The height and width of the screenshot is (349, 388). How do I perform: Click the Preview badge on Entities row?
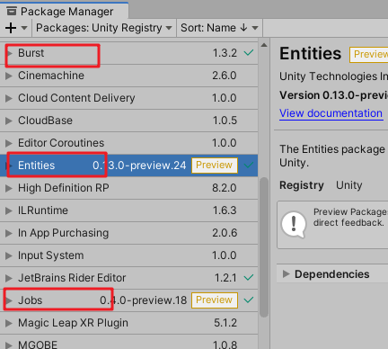pyautogui.click(x=215, y=166)
